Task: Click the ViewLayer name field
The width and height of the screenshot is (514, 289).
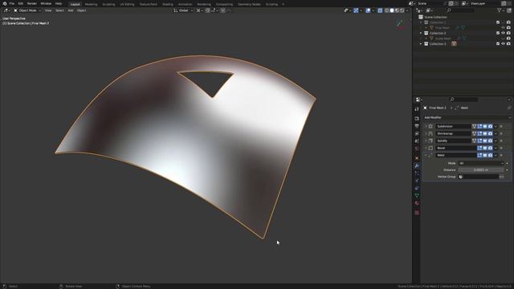Action: (485, 3)
